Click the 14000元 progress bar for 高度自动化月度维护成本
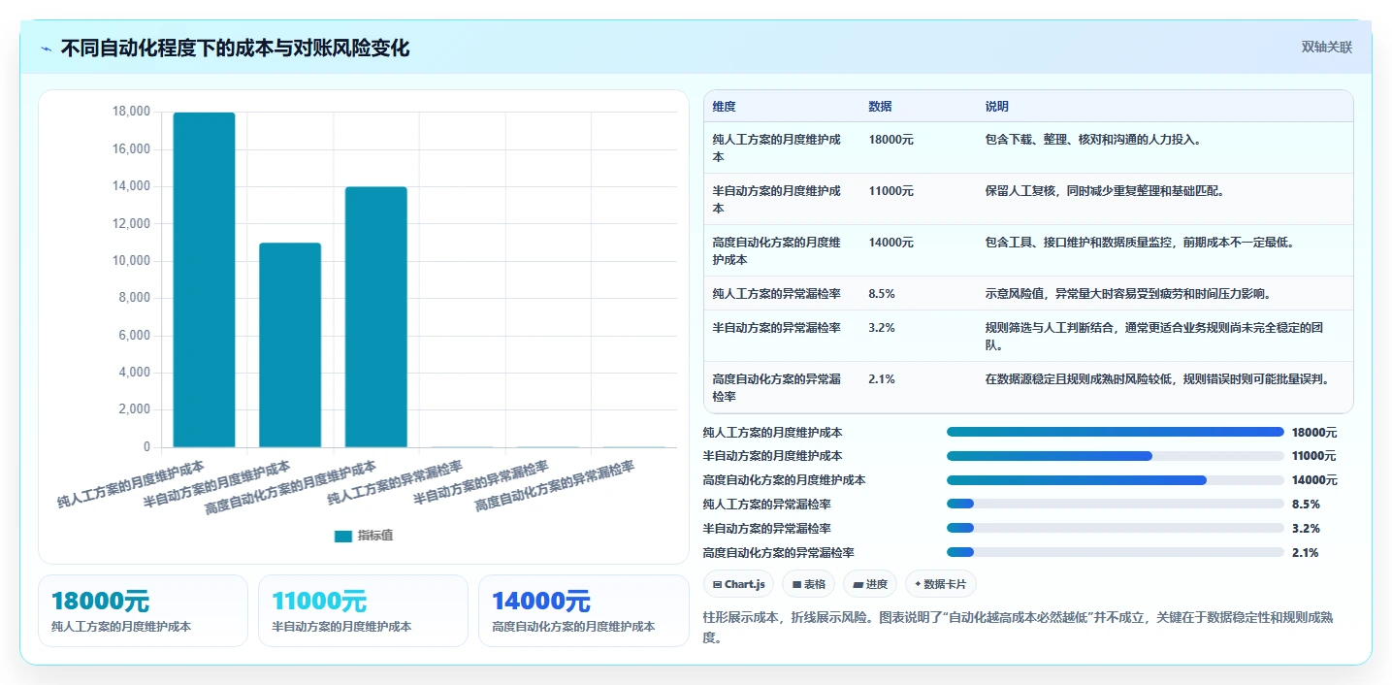 click(x=1116, y=480)
